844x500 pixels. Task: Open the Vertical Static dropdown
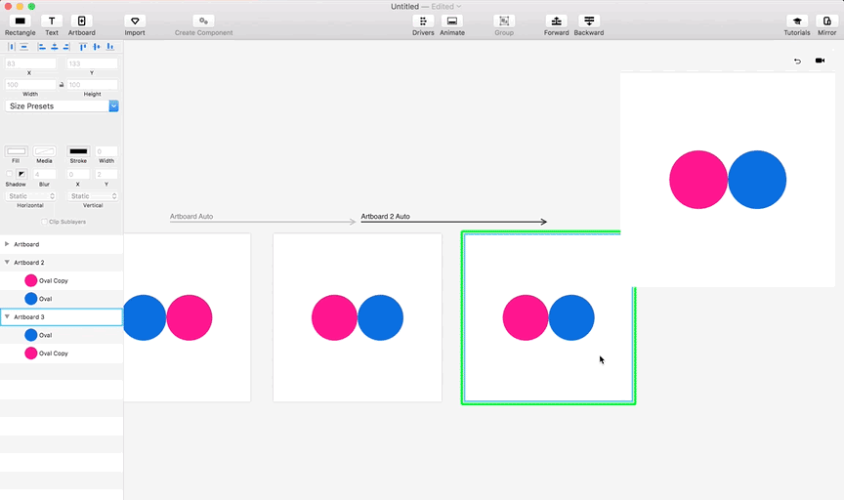click(x=93, y=196)
